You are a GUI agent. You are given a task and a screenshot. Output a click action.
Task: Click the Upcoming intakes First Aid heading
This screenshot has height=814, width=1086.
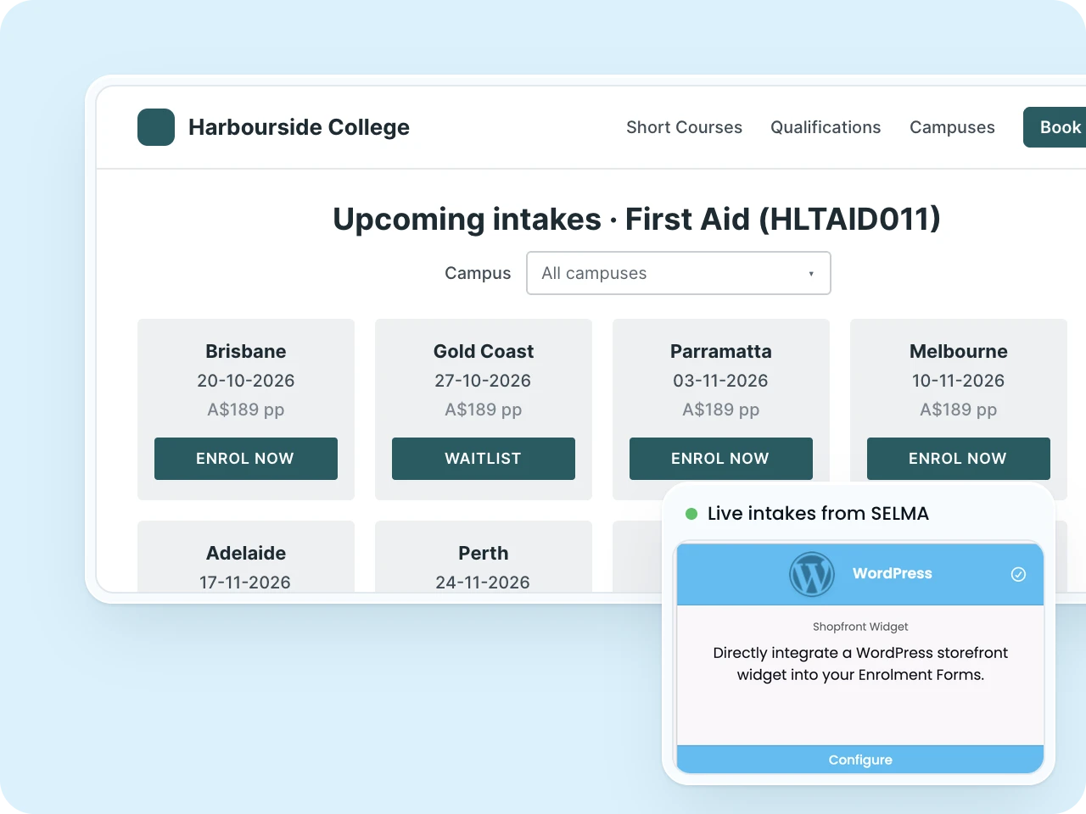(x=636, y=219)
